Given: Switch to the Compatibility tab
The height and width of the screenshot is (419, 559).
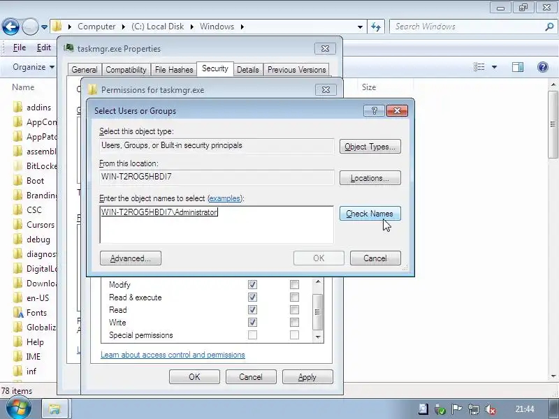Looking at the screenshot, I should [126, 70].
